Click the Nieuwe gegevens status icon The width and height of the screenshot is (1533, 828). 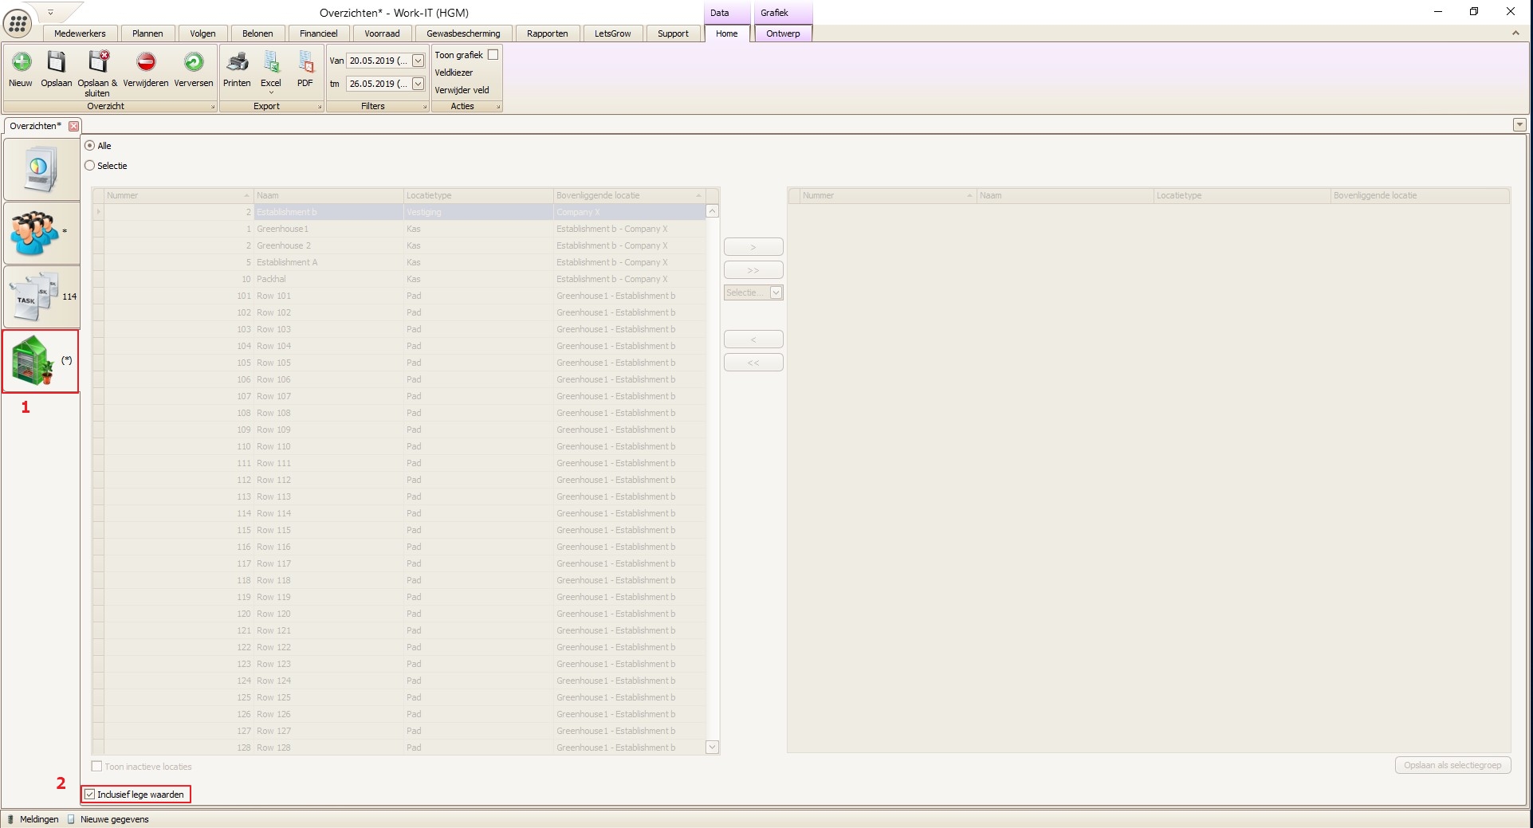click(71, 819)
